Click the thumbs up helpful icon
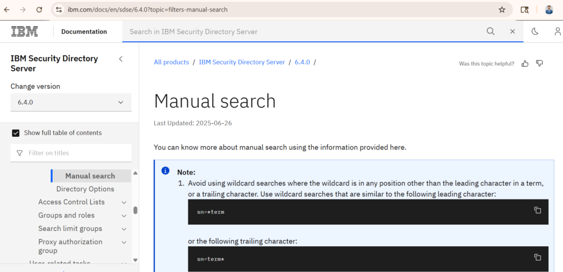The width and height of the screenshot is (563, 272). [x=525, y=64]
